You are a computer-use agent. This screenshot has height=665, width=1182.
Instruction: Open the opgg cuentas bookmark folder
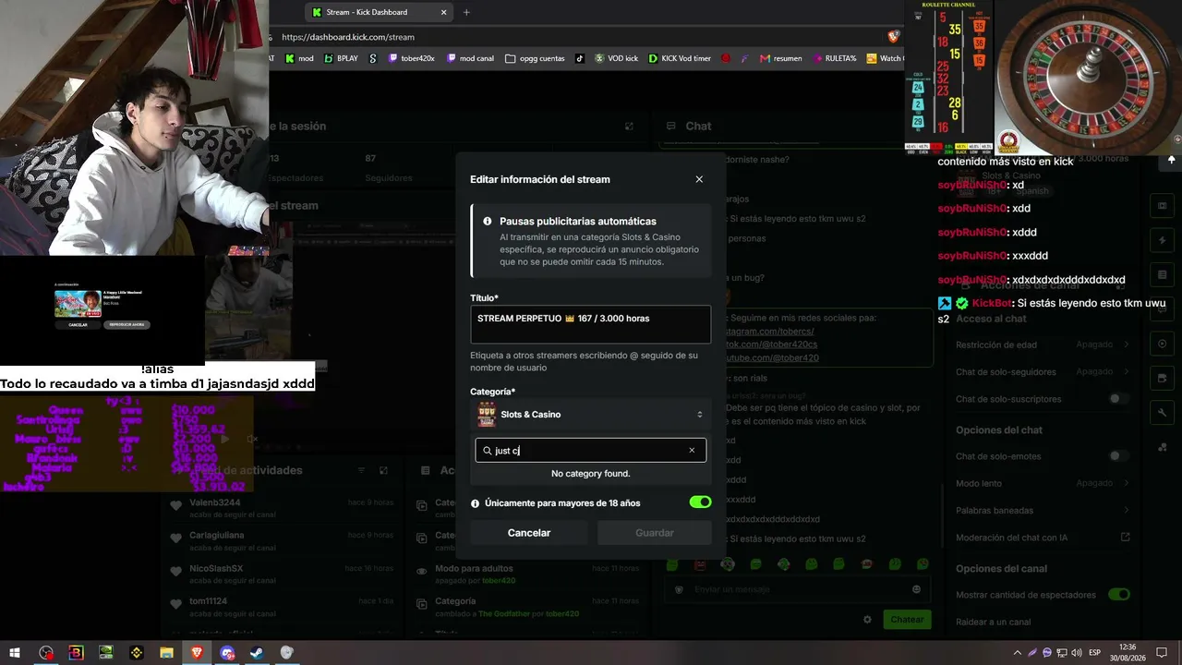536,58
